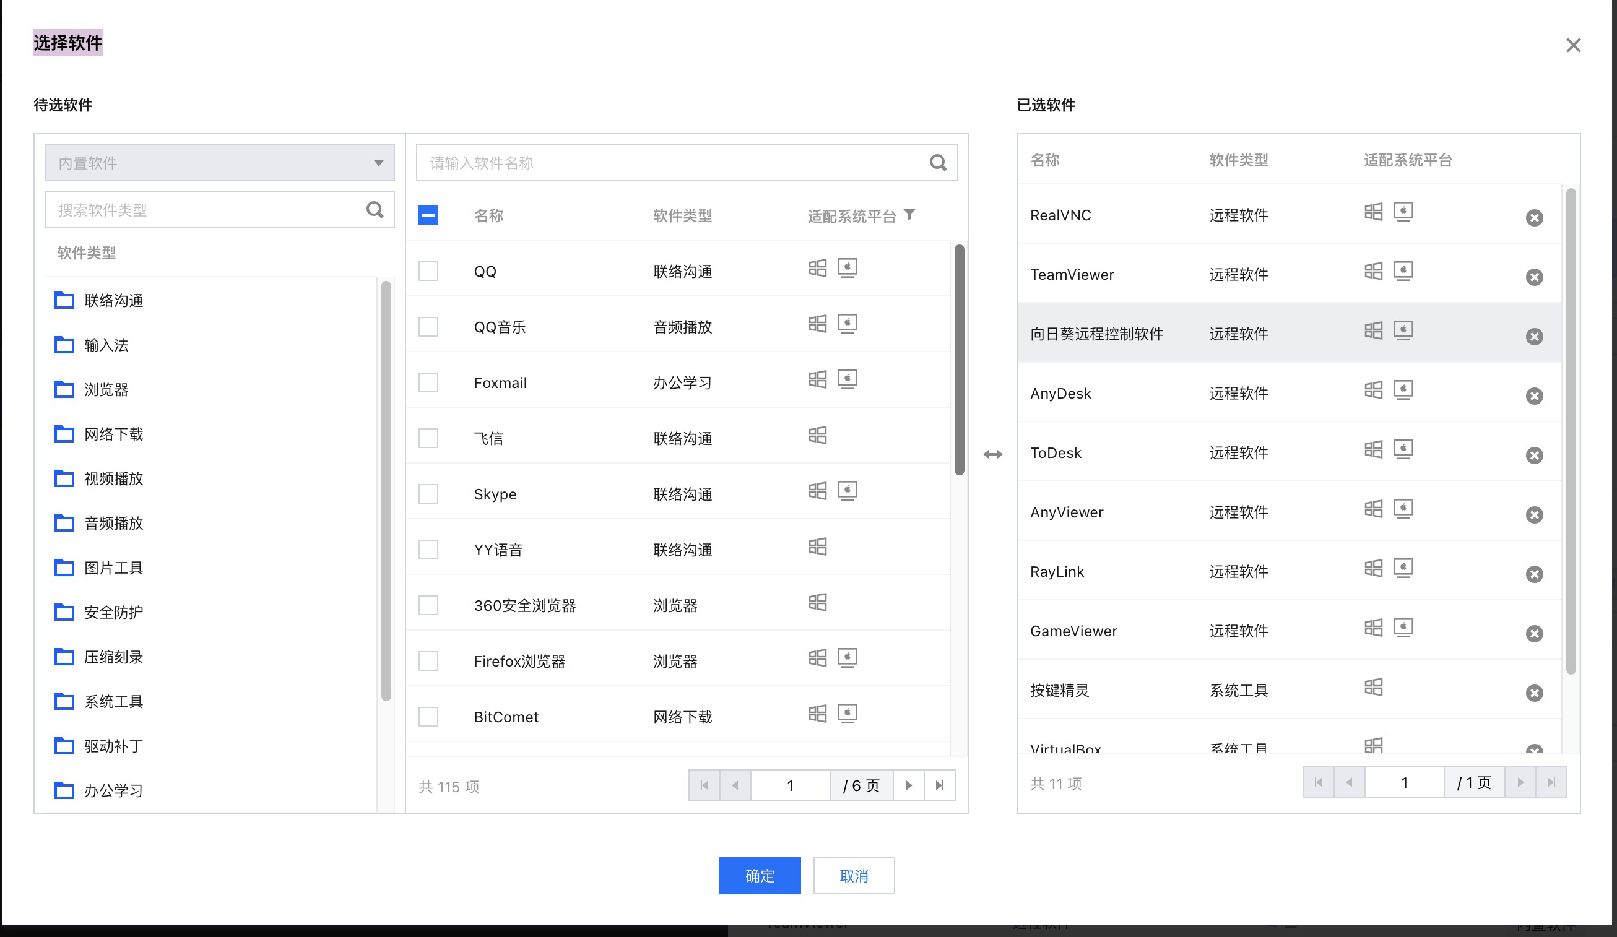Click the transfer arrows between the lists
Screen dimensions: 1617x937
coord(992,454)
